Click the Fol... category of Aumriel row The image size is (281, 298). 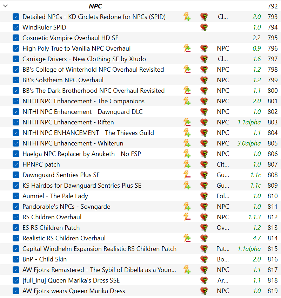tap(223, 196)
